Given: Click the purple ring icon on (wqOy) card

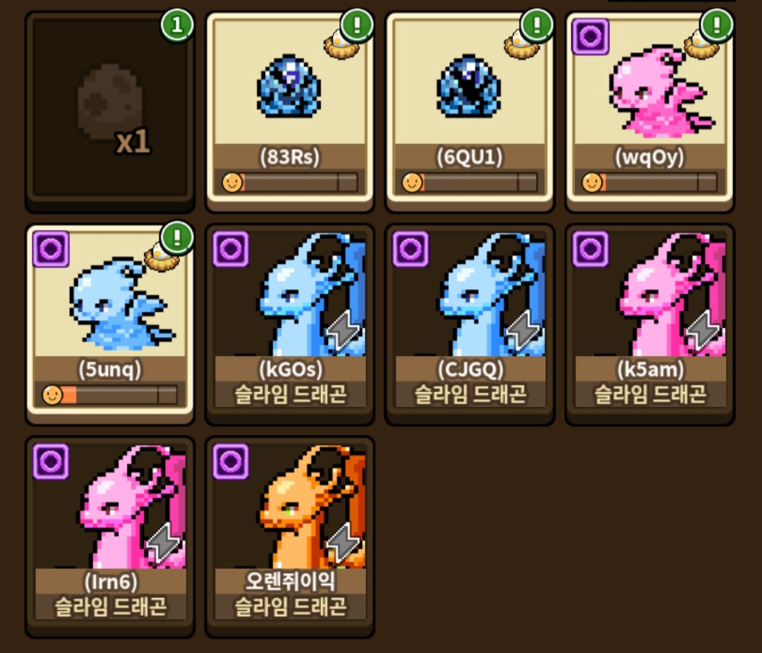Looking at the screenshot, I should (x=591, y=37).
